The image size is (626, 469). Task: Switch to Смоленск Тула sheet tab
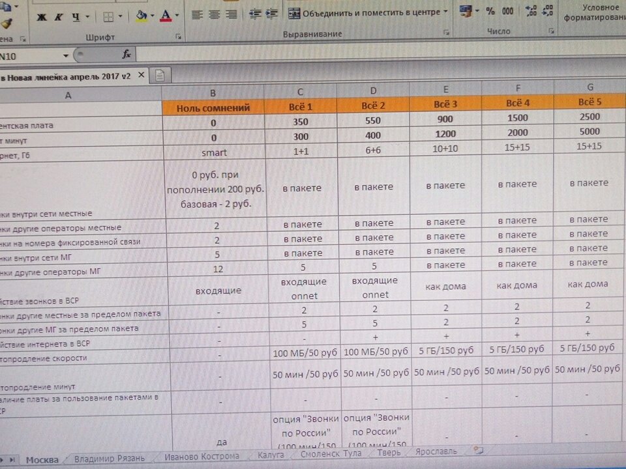(331, 453)
